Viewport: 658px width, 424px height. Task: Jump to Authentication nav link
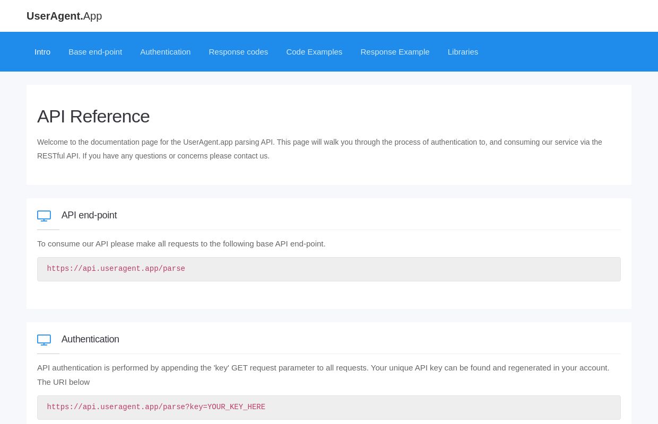click(x=165, y=51)
